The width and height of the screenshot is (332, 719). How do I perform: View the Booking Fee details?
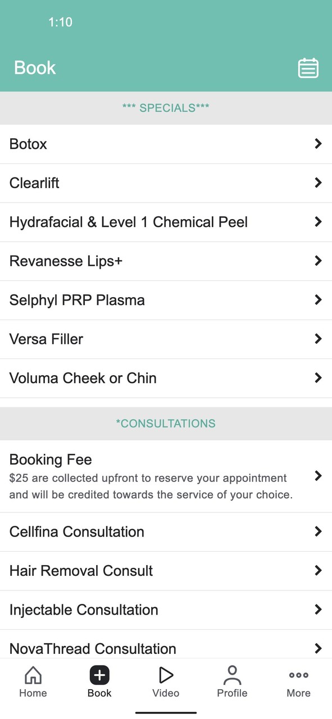[166, 476]
